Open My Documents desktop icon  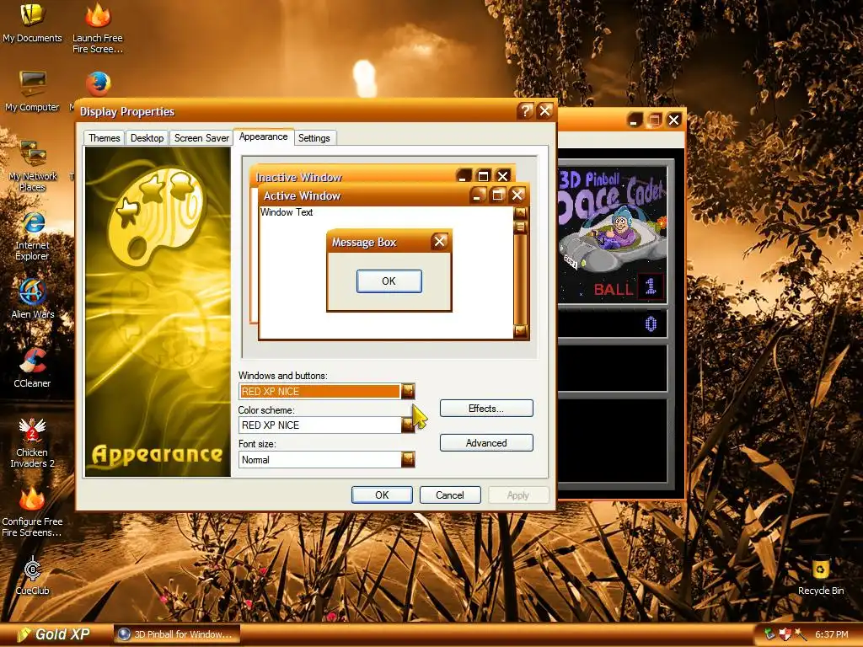32,22
